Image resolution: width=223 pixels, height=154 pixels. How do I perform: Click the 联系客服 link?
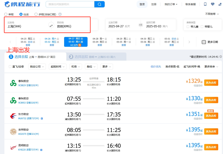point(190,4)
